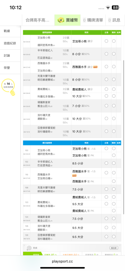Click the coin icon beside 買噱幣

[x=61, y=20]
